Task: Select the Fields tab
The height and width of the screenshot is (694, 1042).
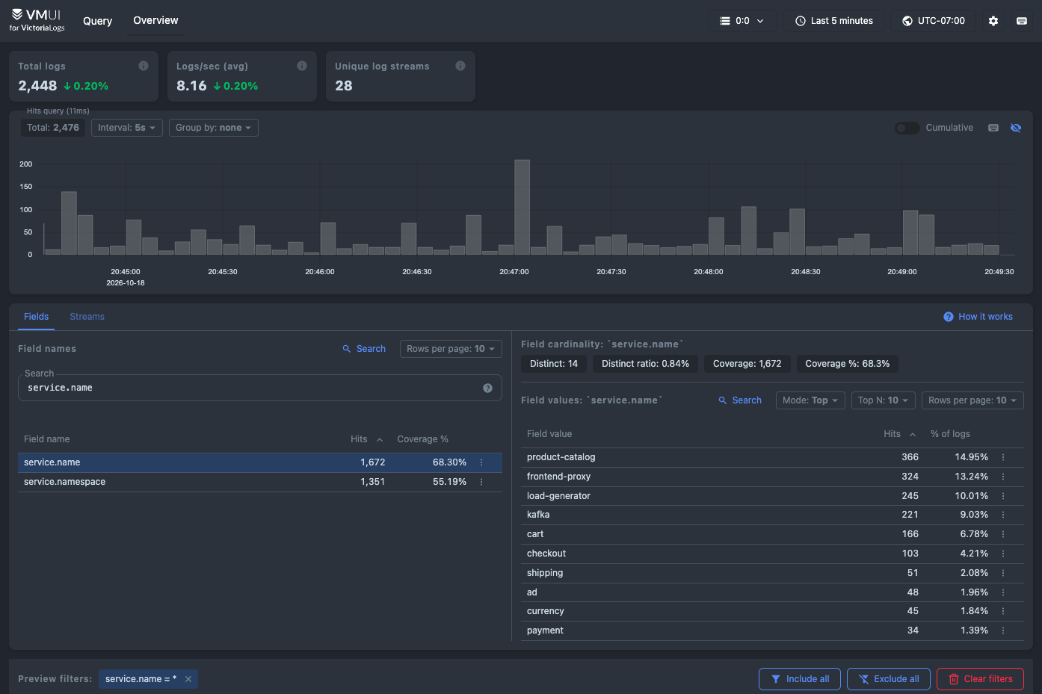Action: tap(36, 317)
